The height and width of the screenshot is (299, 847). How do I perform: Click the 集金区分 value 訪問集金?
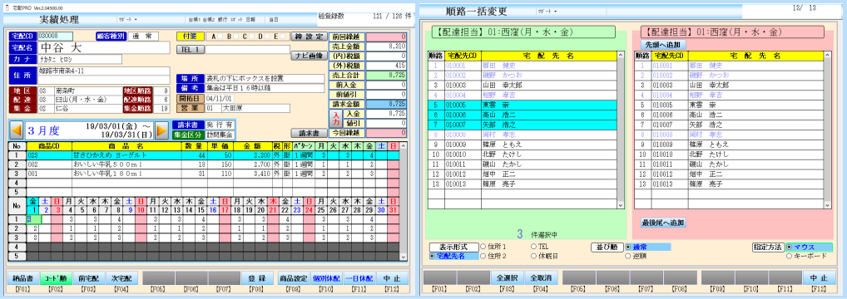(x=220, y=135)
